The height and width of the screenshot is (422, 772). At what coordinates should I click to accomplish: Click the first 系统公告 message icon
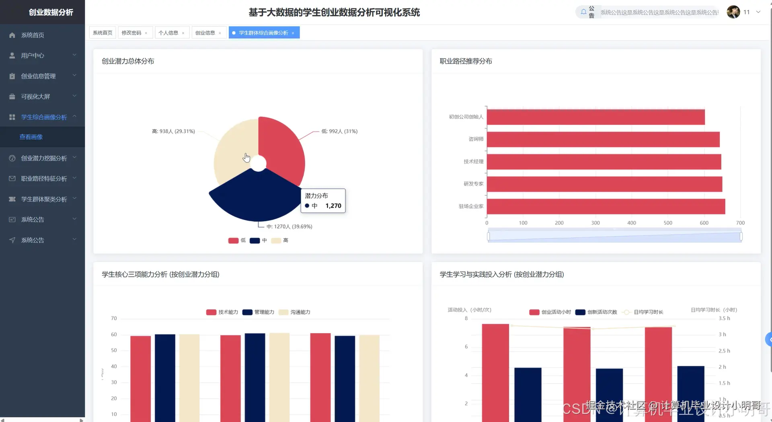pos(12,219)
